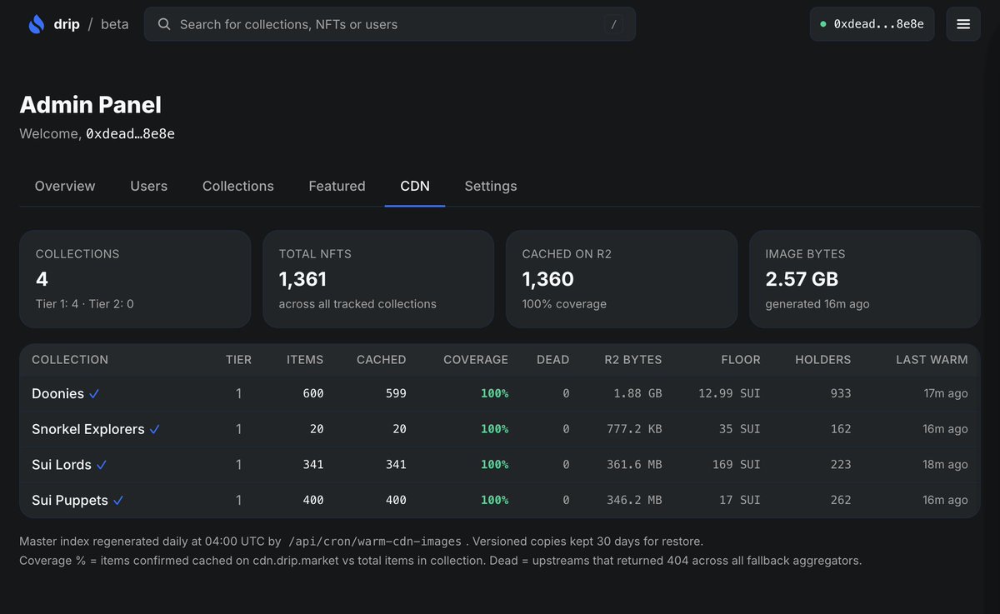Go to the Collections tab
This screenshot has width=1000, height=614.
click(x=238, y=186)
